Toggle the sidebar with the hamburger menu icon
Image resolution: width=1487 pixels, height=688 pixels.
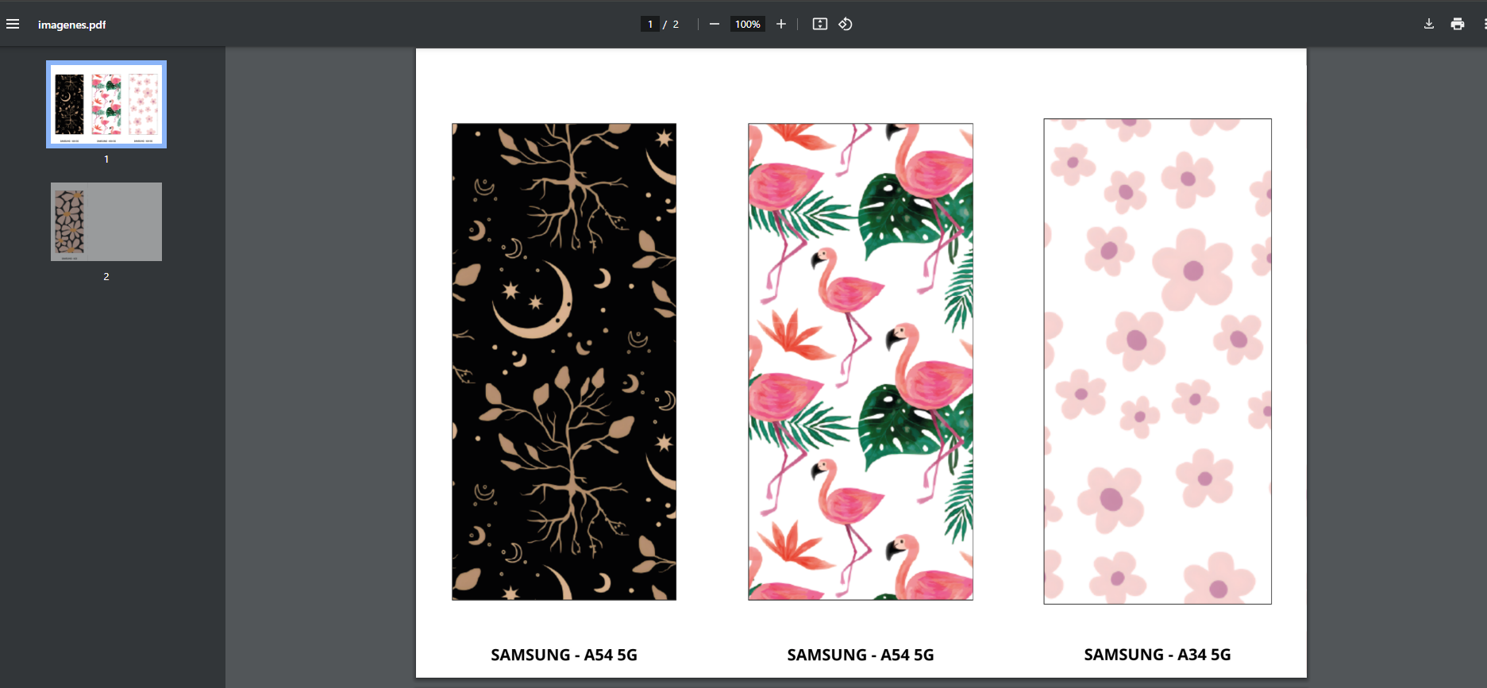(x=13, y=24)
